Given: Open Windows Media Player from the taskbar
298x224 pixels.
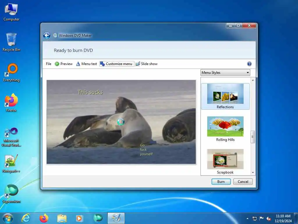Looking at the screenshot, I should pyautogui.click(x=79, y=218).
